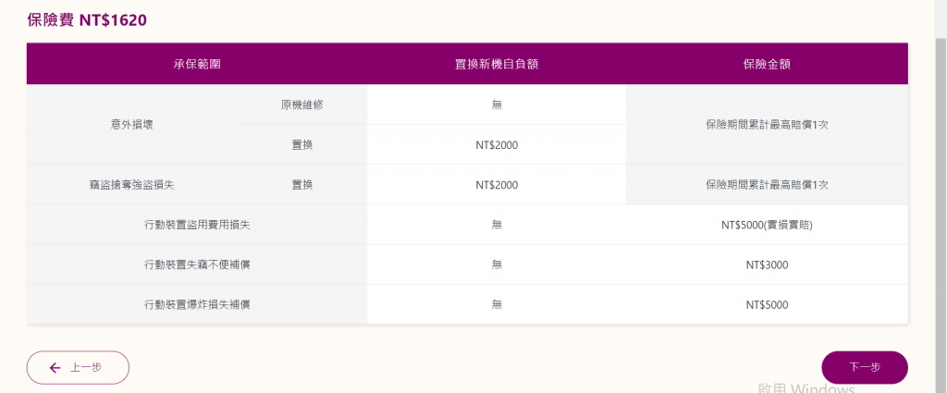
Task: Click the NT$3000 insurance amount cell
Action: coord(767,264)
